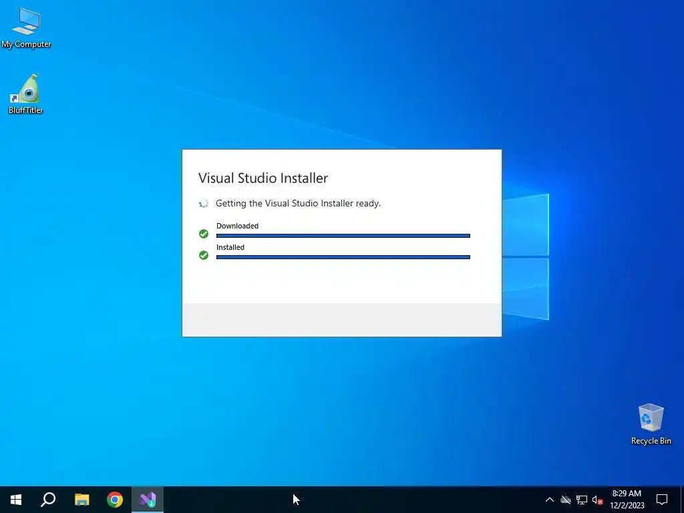The width and height of the screenshot is (684, 513).
Task: Open network status tray icon
Action: (x=582, y=500)
